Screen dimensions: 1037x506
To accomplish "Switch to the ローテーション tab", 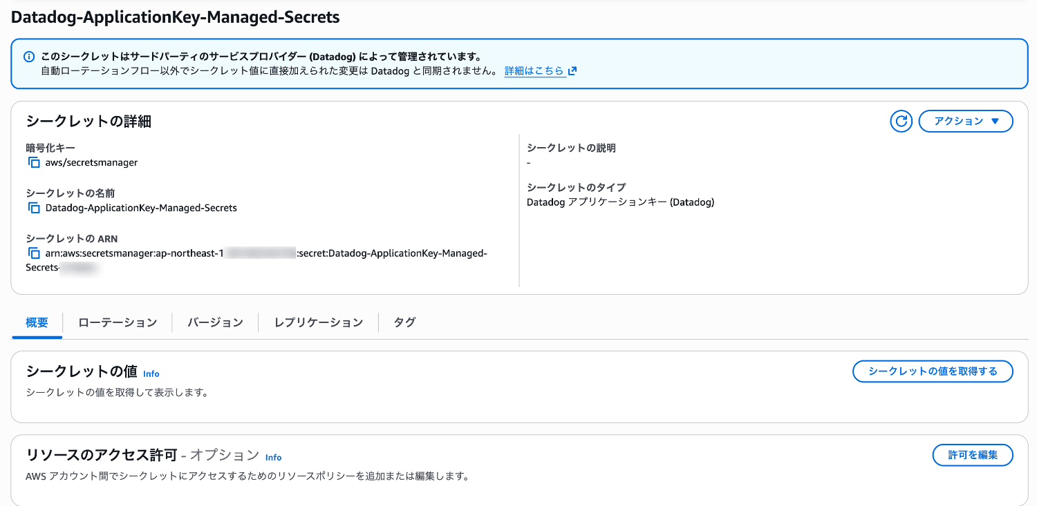I will [x=118, y=322].
